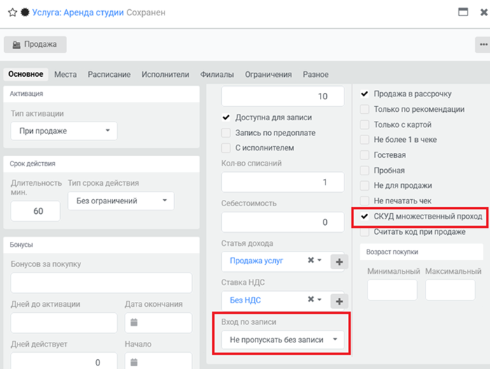Click the Дней действует field
This screenshot has width=490, height=369.
(64, 361)
